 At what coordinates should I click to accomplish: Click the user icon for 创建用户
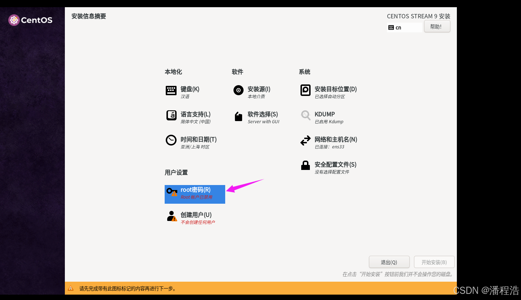172,216
